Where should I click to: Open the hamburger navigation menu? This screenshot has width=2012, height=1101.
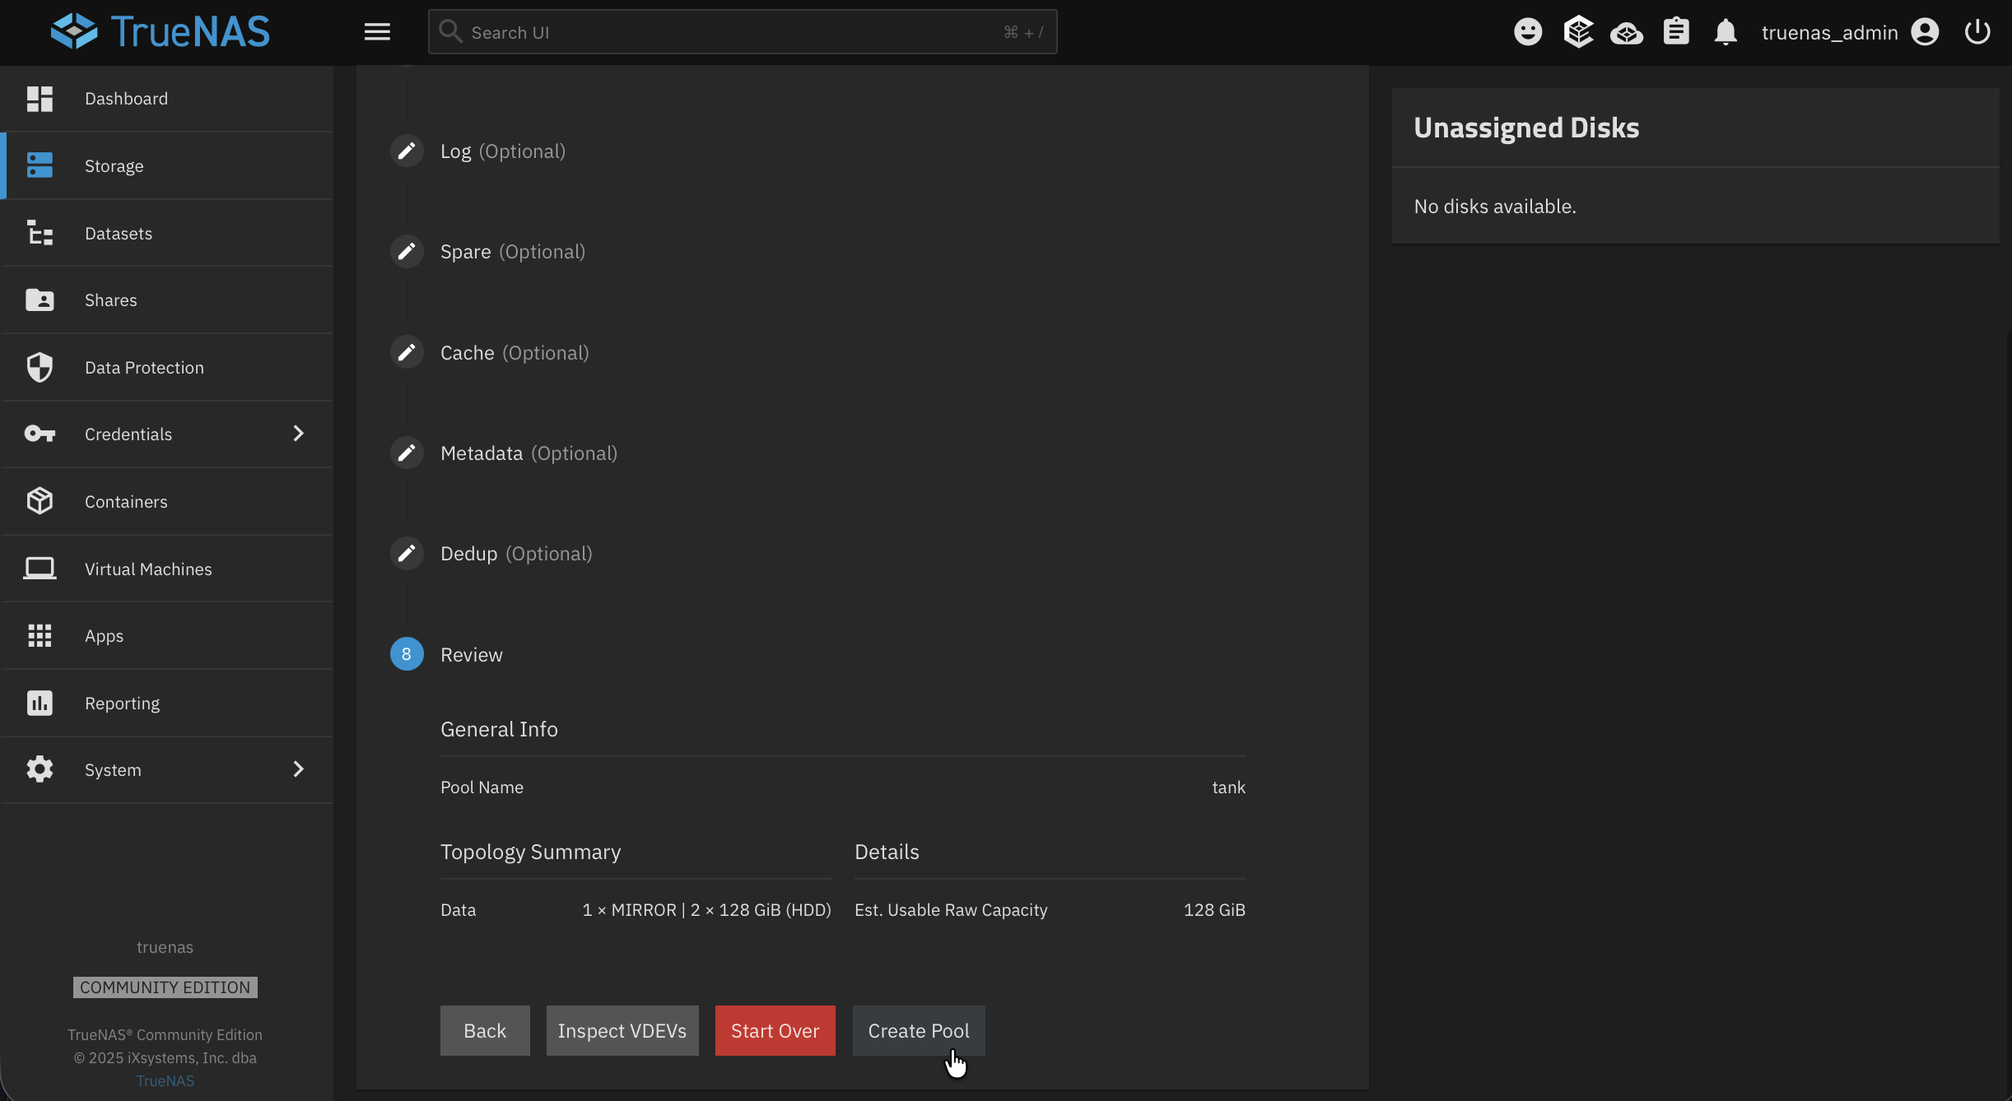[377, 31]
